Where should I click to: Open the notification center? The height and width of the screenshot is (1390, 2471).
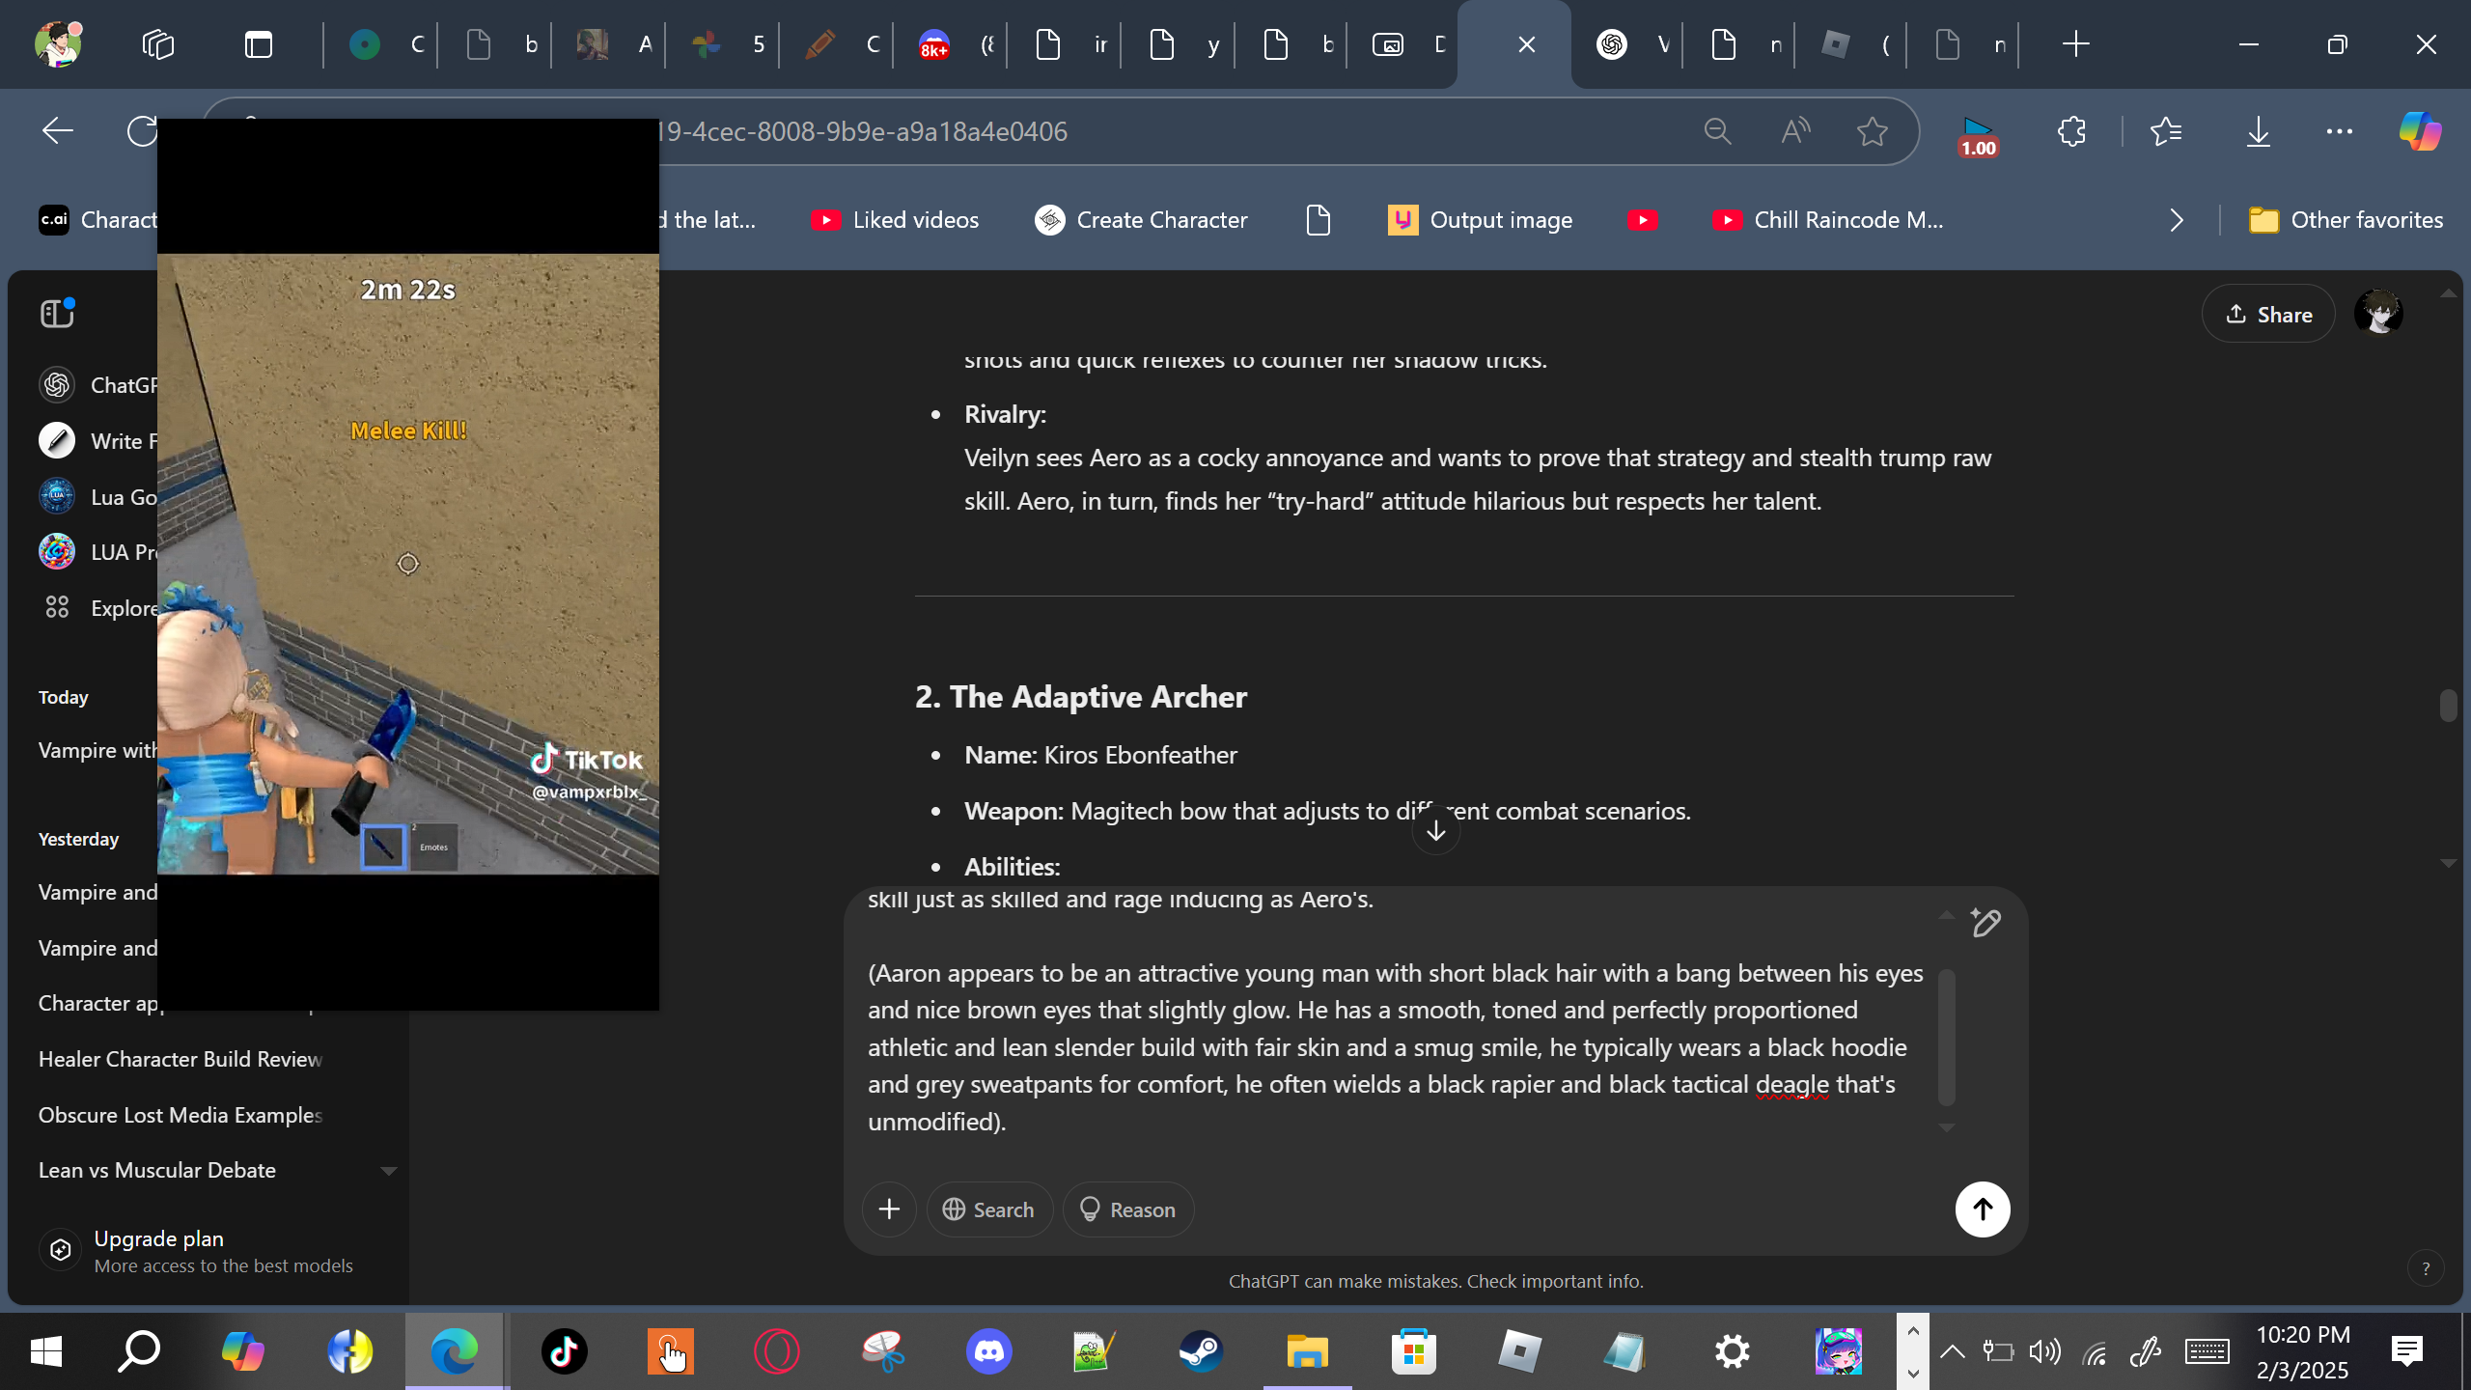(x=2406, y=1351)
